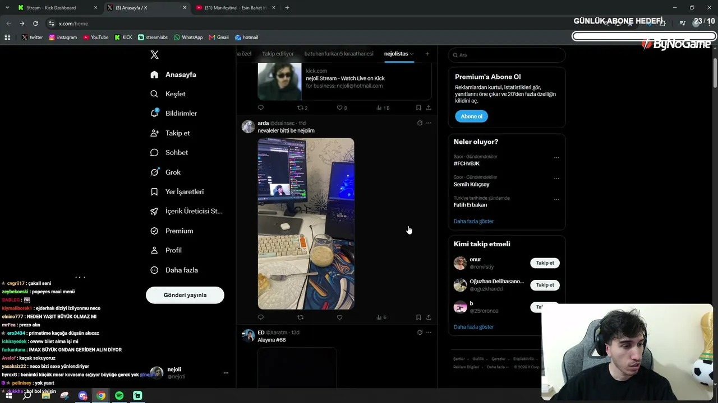
Task: Open the WhatsApp bookmark
Action: tap(188, 38)
